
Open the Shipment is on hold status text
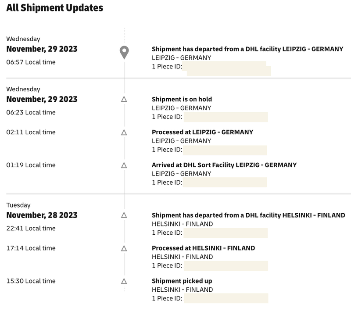(182, 99)
